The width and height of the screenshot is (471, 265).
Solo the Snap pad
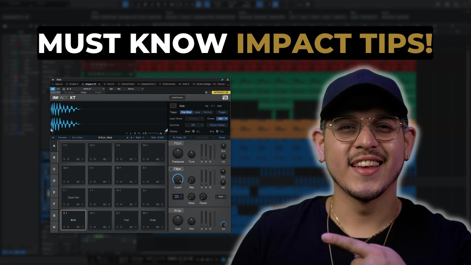coord(143,227)
